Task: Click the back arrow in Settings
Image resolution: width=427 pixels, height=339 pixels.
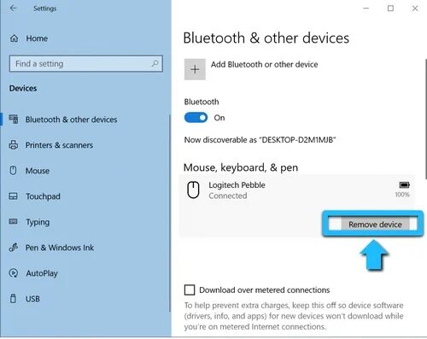Action: click(x=13, y=9)
